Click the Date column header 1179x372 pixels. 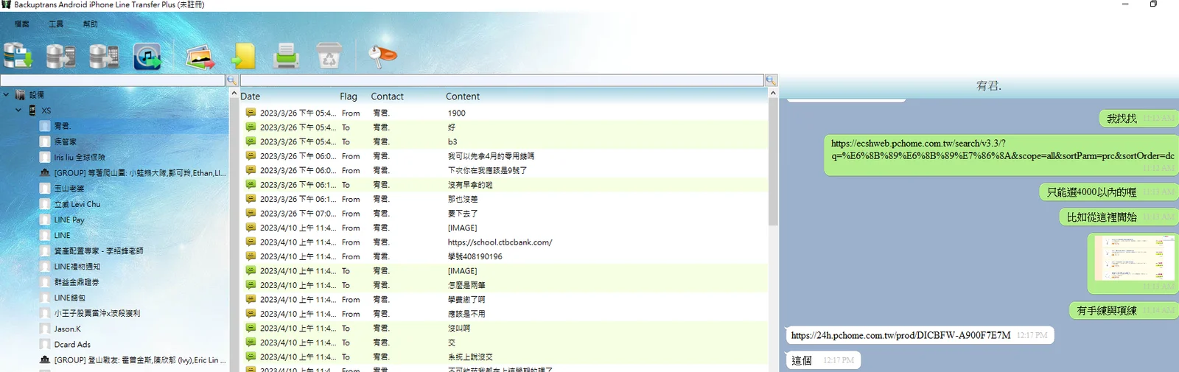pyautogui.click(x=250, y=96)
